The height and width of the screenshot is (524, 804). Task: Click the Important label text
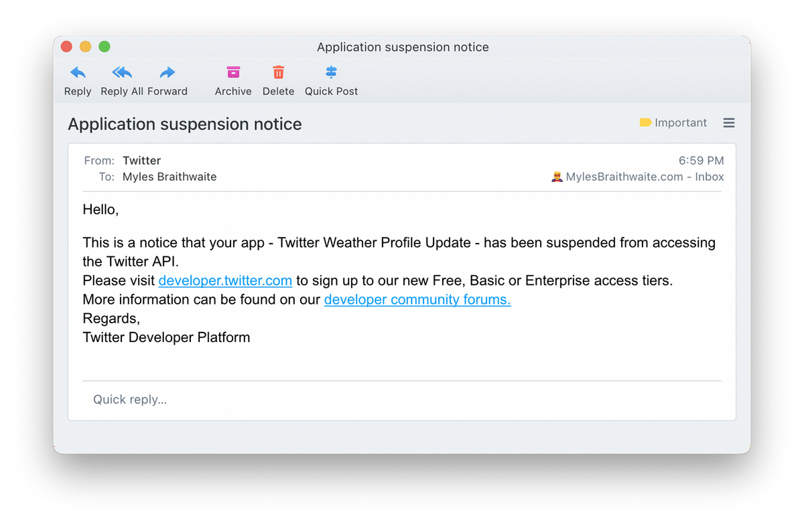[x=680, y=122]
